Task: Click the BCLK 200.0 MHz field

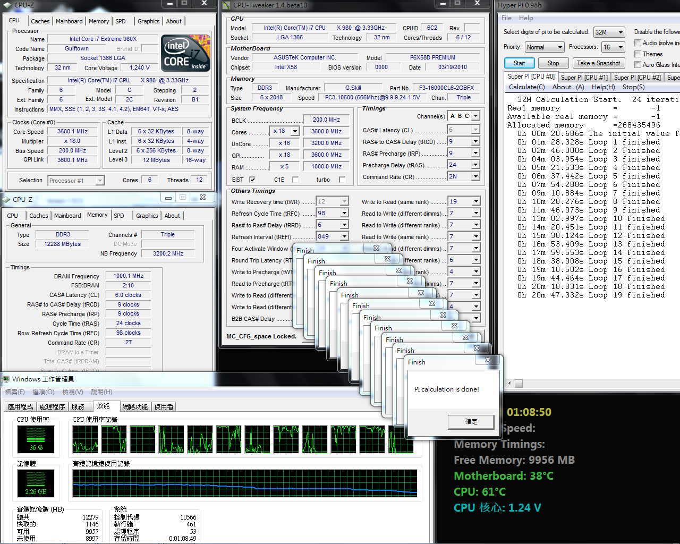Action: (x=326, y=120)
